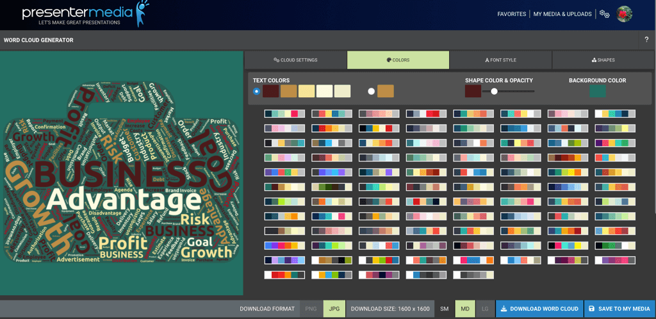The image size is (656, 319).
Task: Open the Font Style tab
Action: 500,60
